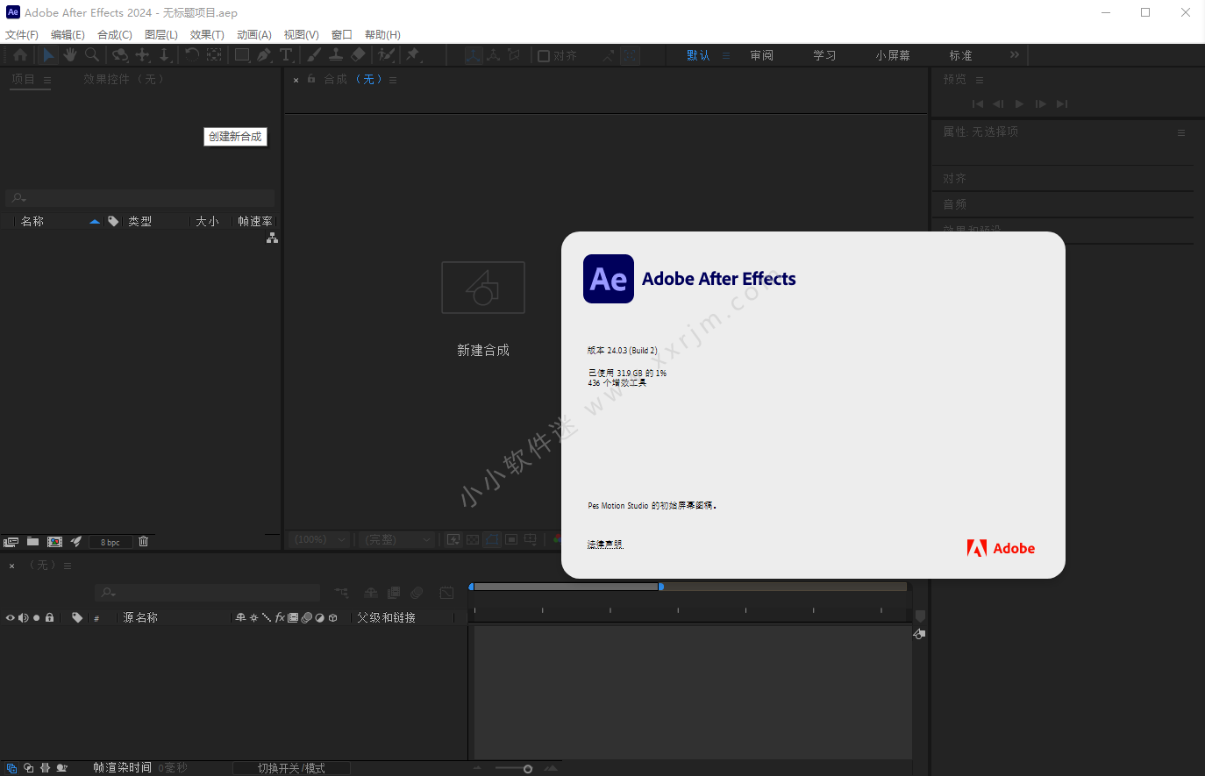The height and width of the screenshot is (776, 1205).
Task: Click the Interpret Footage icon in Project panel
Action: click(11, 542)
